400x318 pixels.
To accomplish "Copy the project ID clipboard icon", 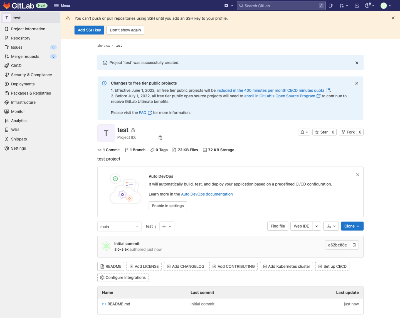I will [x=161, y=138].
